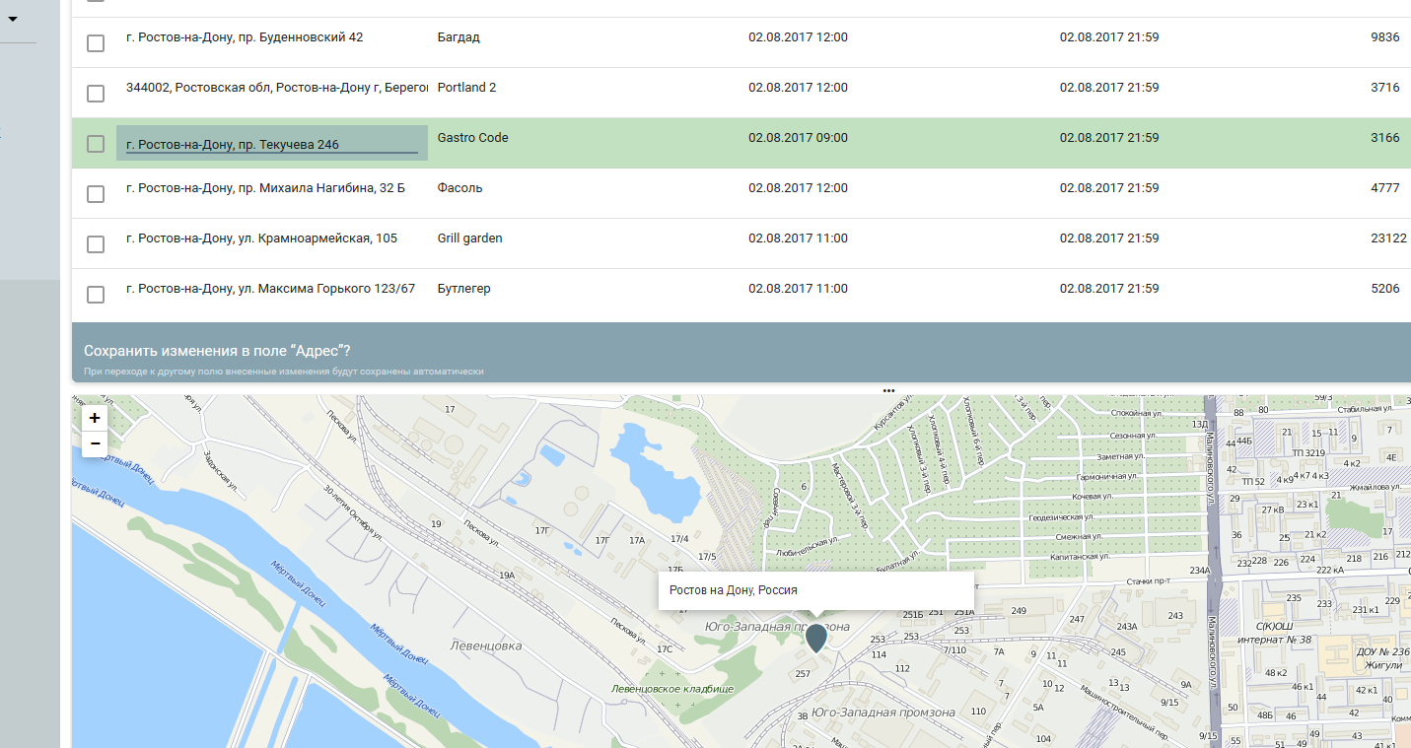1411x748 pixels.
Task: Click the Grill garden start time 11:00
Action: [x=798, y=238]
